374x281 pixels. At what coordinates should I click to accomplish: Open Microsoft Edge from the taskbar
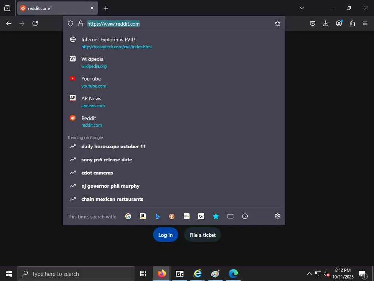(233, 274)
